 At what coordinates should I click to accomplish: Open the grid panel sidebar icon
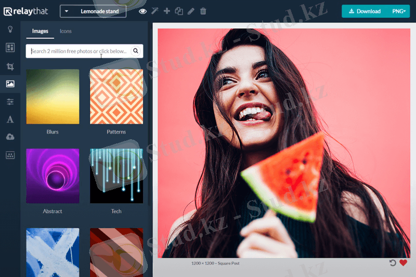pos(10,155)
